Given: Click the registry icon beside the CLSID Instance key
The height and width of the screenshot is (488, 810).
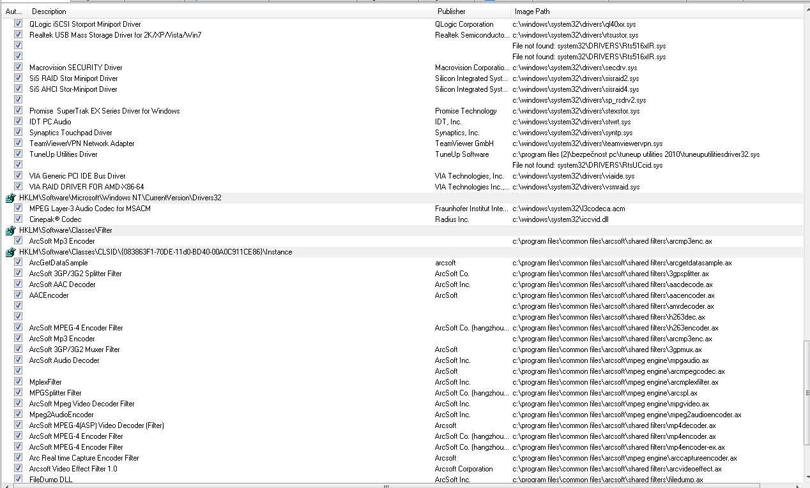Looking at the screenshot, I should 10,252.
